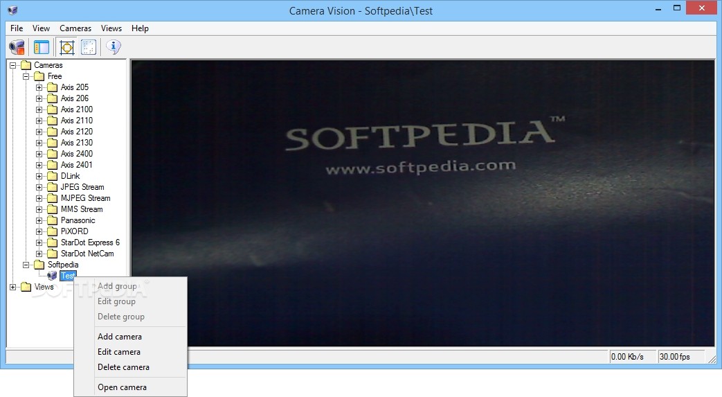The width and height of the screenshot is (722, 397).
Task: Click the MMS Stream folder icon
Action: point(53,209)
